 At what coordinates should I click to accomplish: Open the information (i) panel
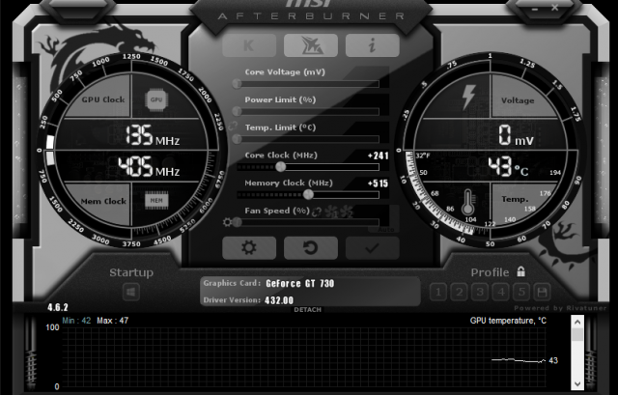point(372,45)
